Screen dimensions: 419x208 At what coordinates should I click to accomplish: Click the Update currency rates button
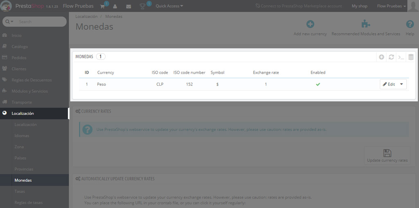pos(387,155)
